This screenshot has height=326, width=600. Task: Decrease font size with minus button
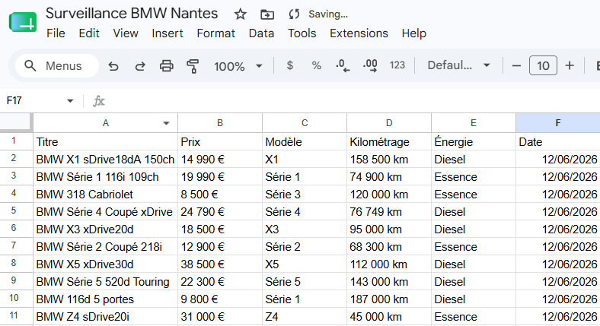516,65
